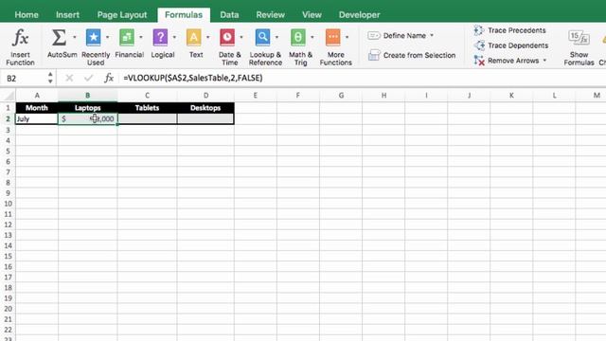Expand the More Functions dropdown arrow

(x=348, y=37)
